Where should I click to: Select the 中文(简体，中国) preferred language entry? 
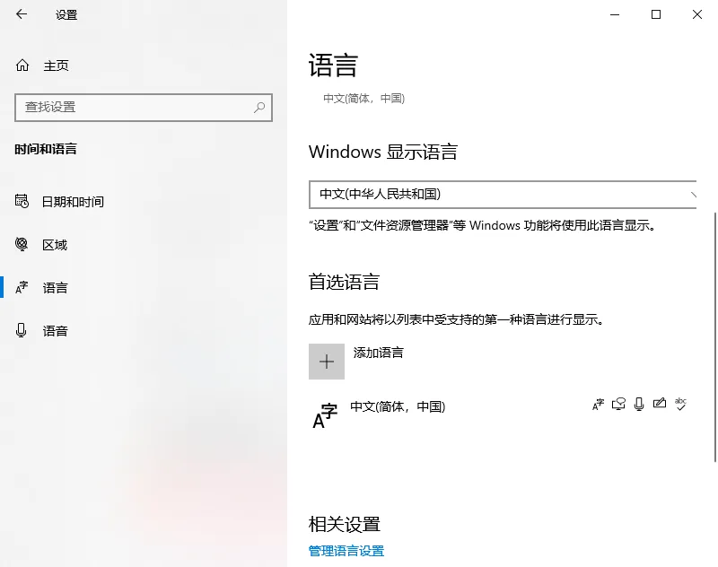(x=503, y=415)
